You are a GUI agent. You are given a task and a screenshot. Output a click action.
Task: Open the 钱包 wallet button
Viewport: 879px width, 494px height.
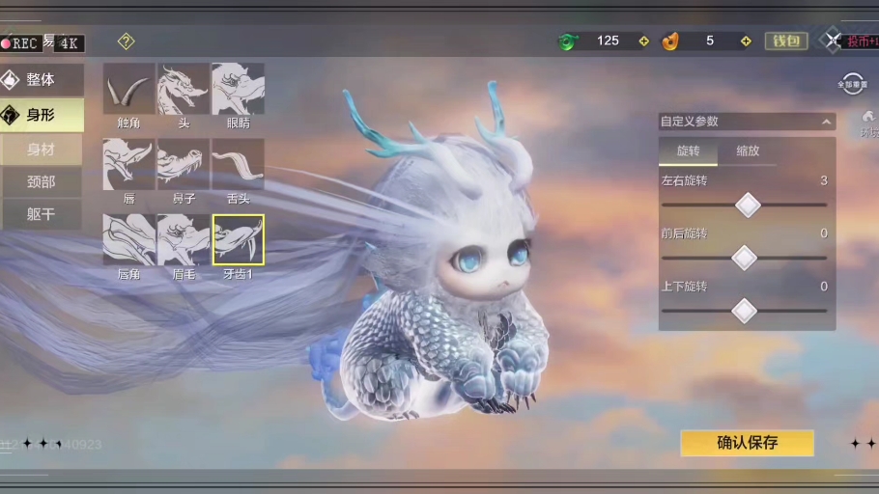pos(786,41)
